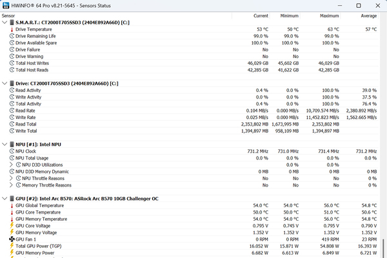Click the vertical scrollbar thumb
The image size is (387, 258).
383,248
